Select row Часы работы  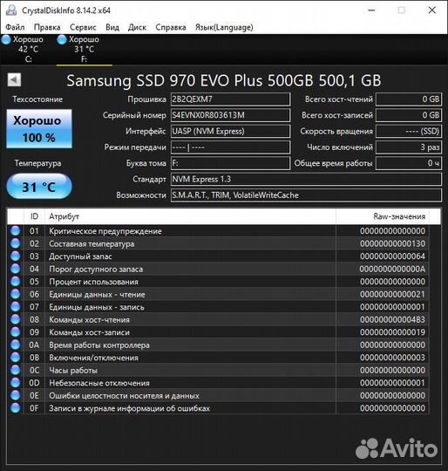218,370
